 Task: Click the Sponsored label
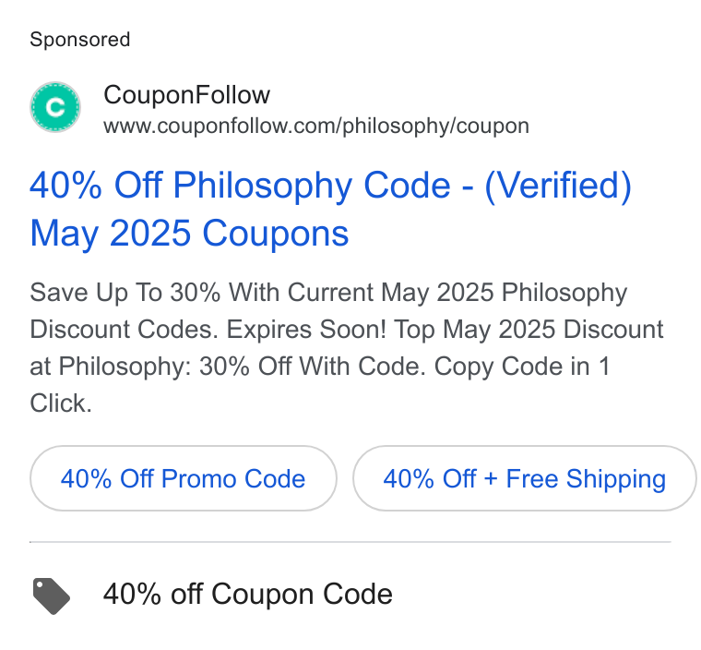click(80, 40)
